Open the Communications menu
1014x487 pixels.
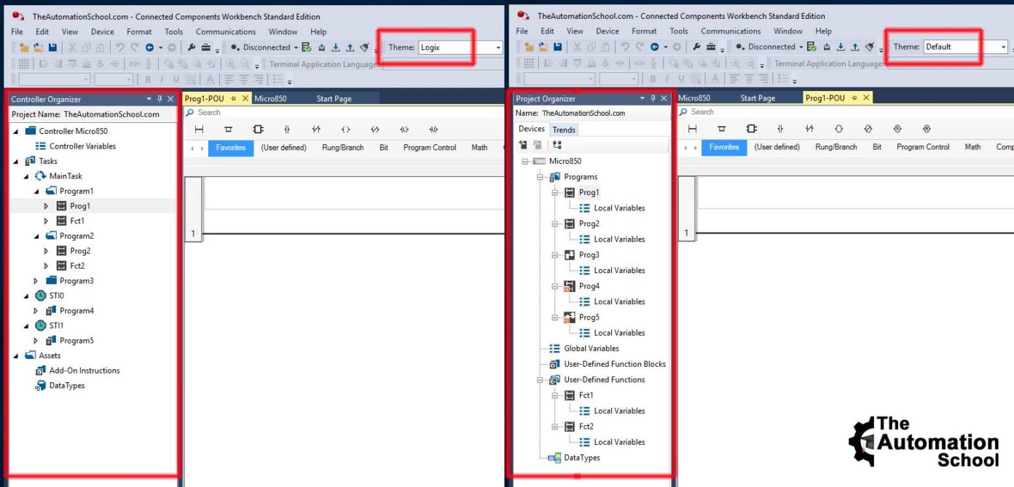click(x=226, y=31)
